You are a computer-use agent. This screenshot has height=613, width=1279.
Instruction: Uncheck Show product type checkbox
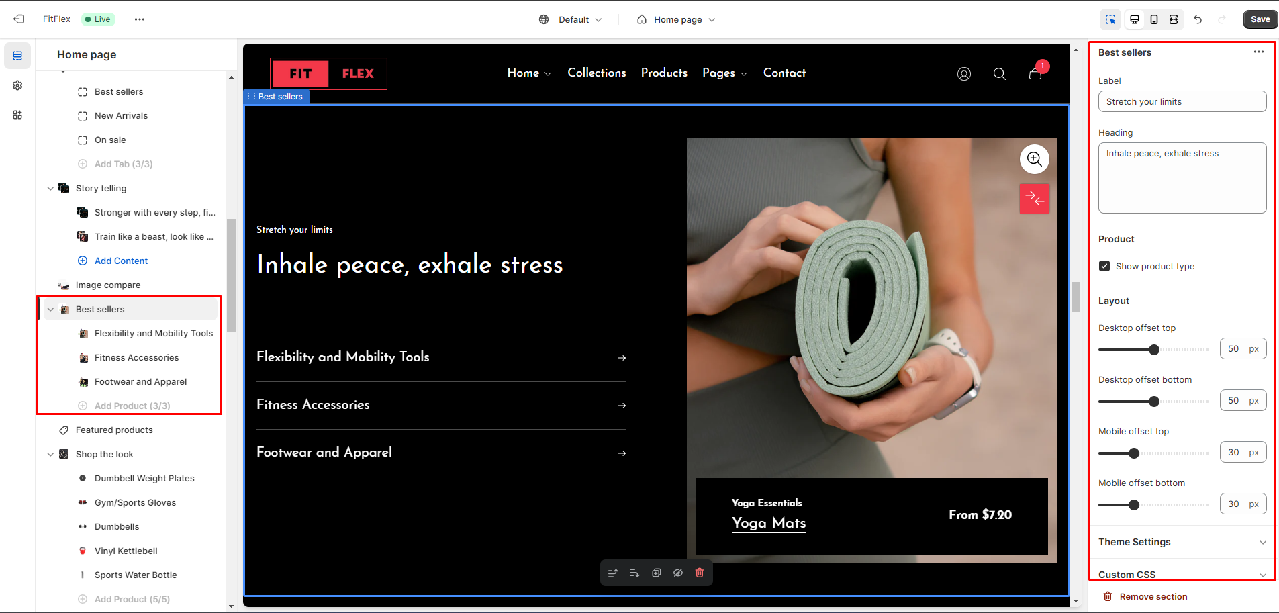(1104, 266)
